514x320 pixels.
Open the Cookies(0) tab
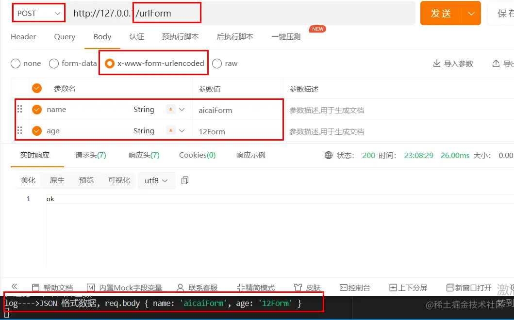coord(198,155)
